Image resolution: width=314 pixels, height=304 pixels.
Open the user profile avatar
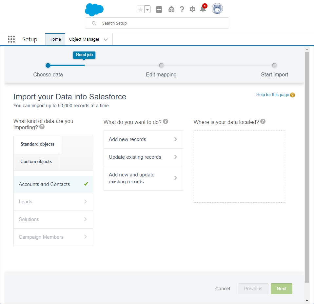217,9
